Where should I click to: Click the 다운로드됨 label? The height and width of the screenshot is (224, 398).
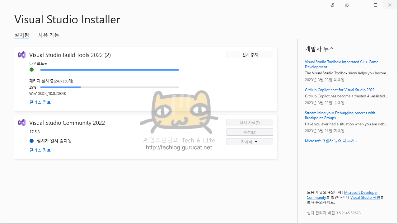point(39,63)
